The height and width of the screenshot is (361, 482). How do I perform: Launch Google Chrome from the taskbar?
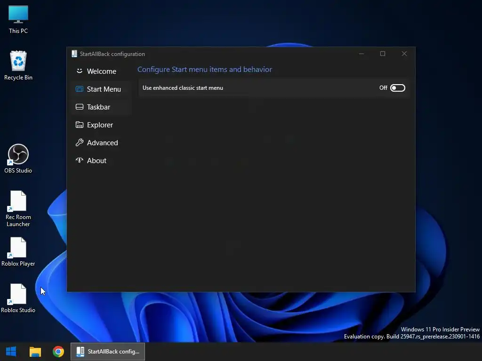click(58, 352)
